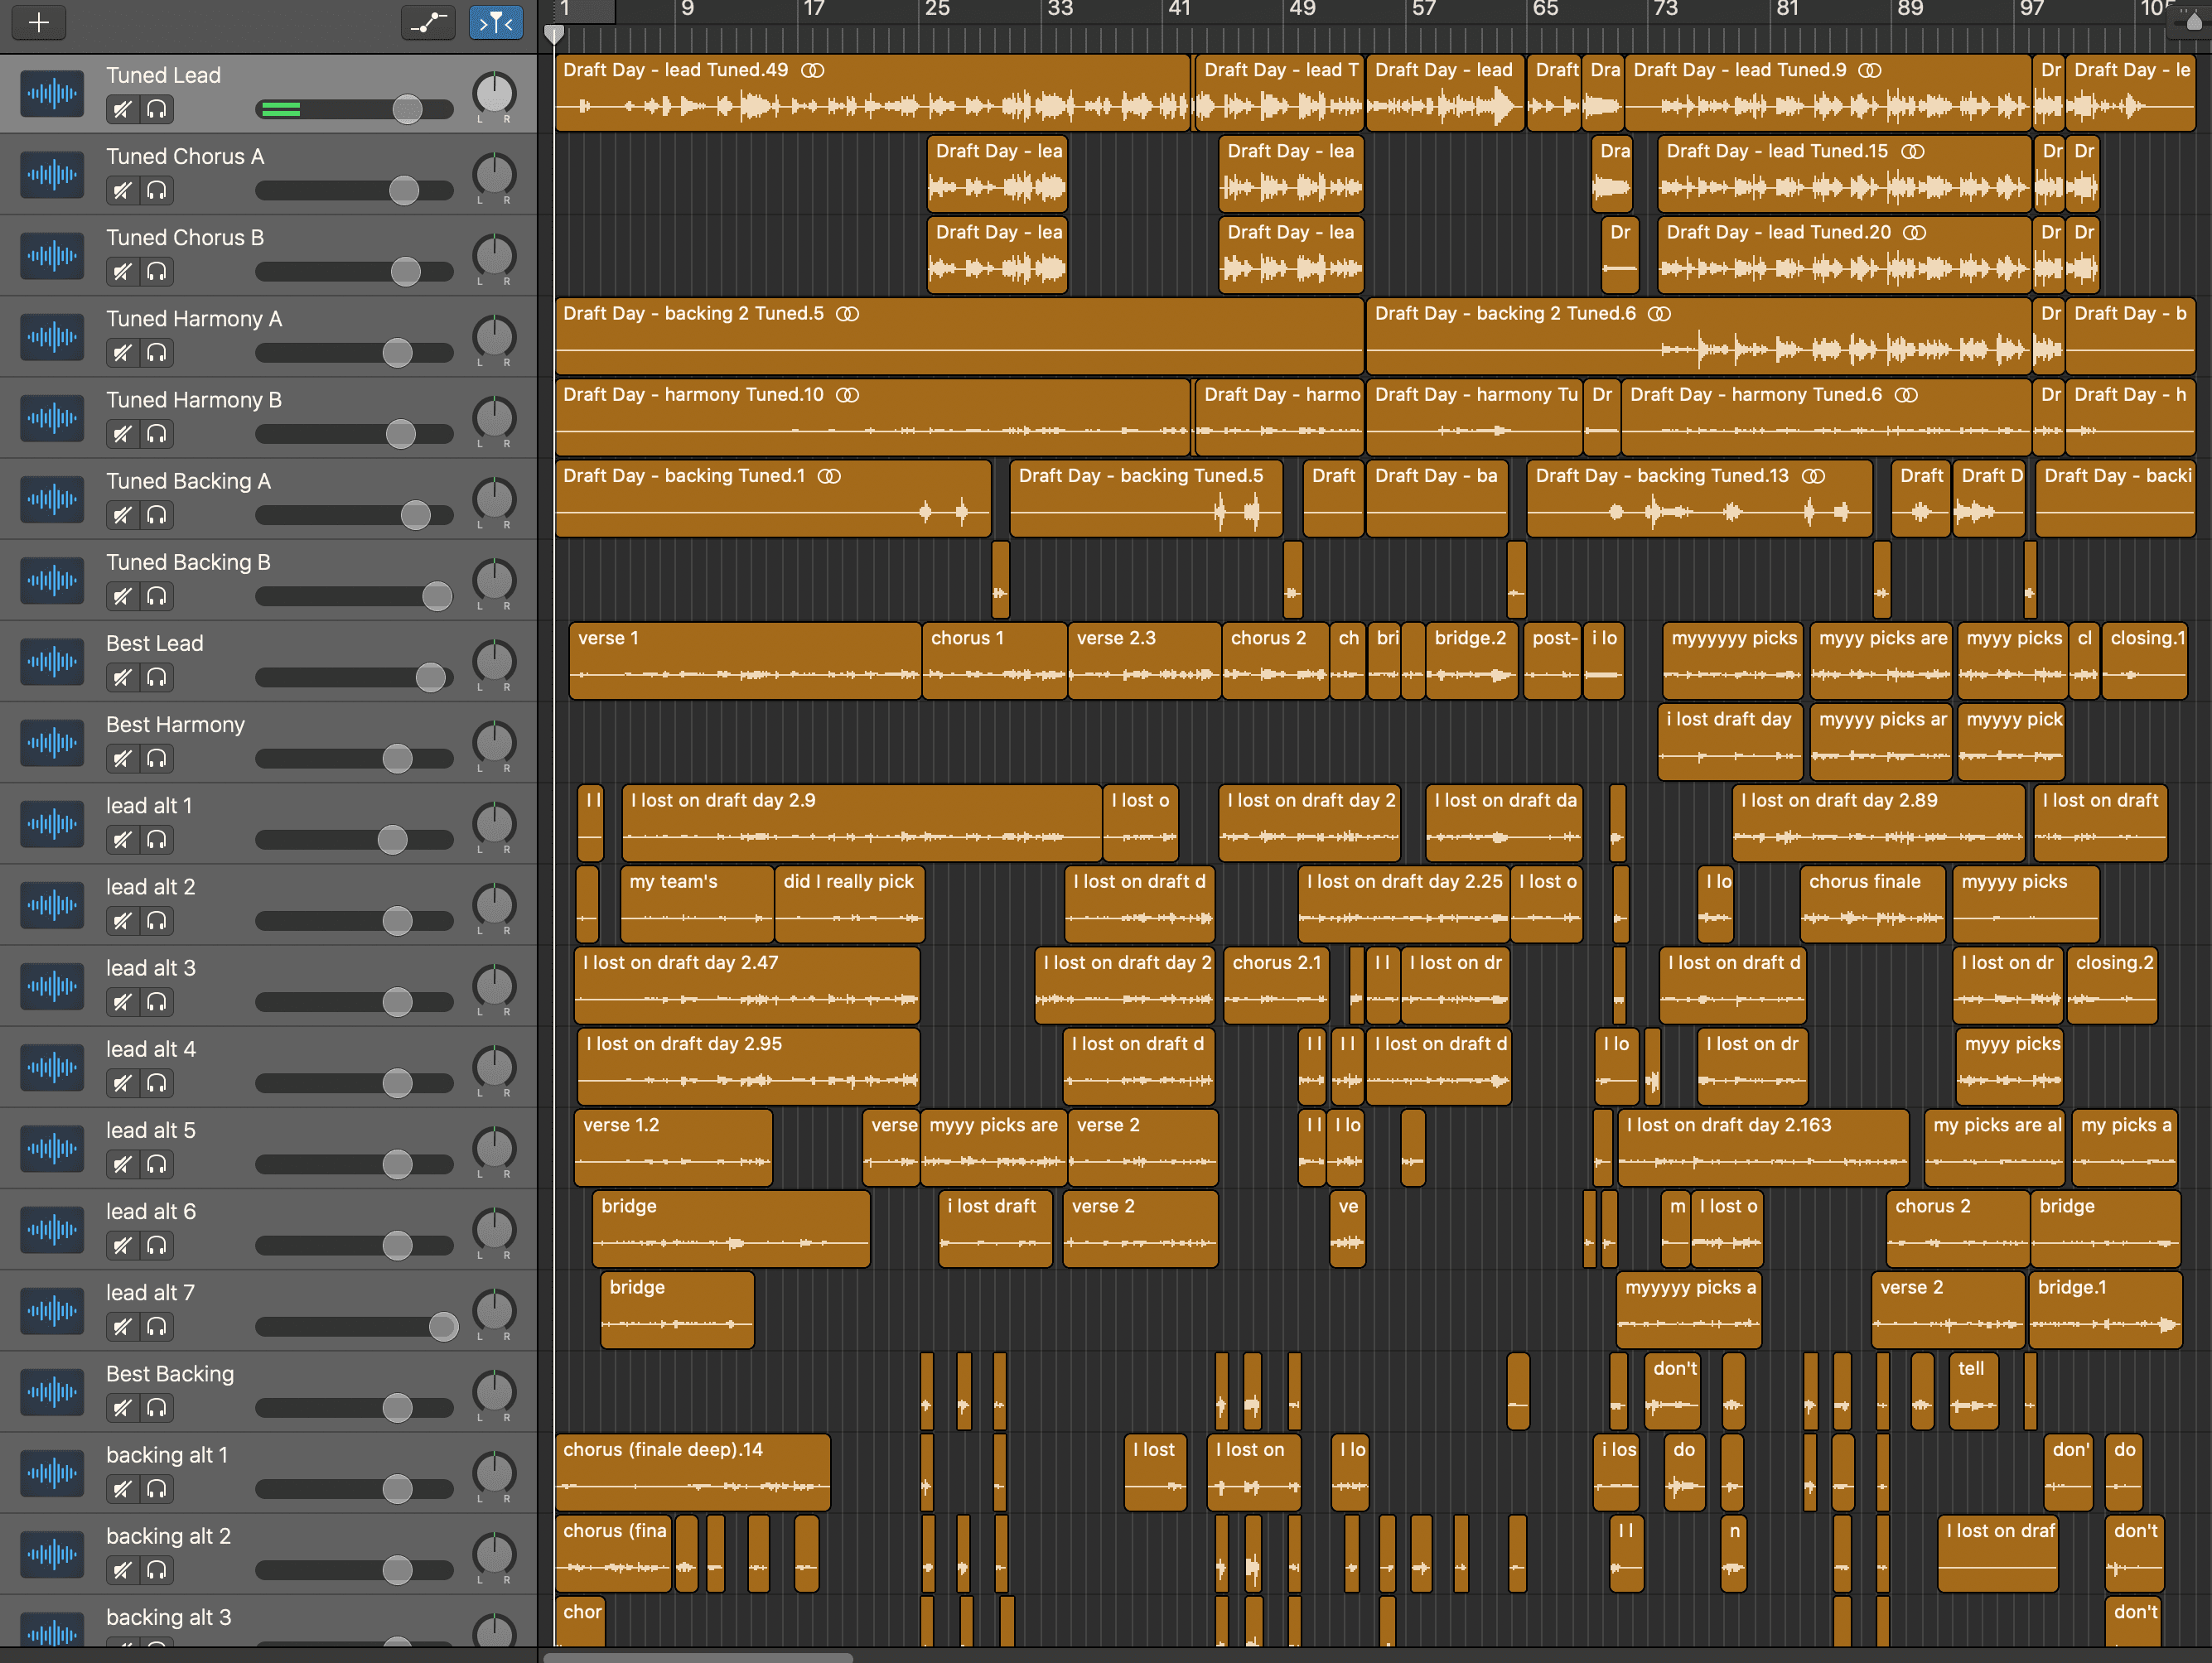Click the Best Lead track icon

click(x=52, y=662)
